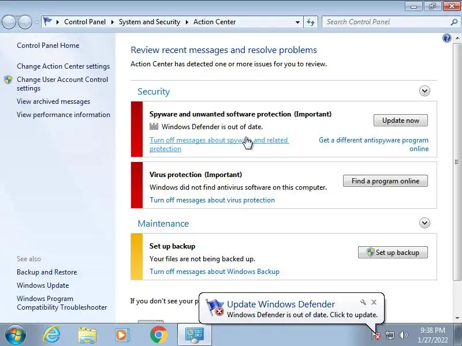Click the vertical scrollbar thumb
462x346 pixels.
point(457,162)
